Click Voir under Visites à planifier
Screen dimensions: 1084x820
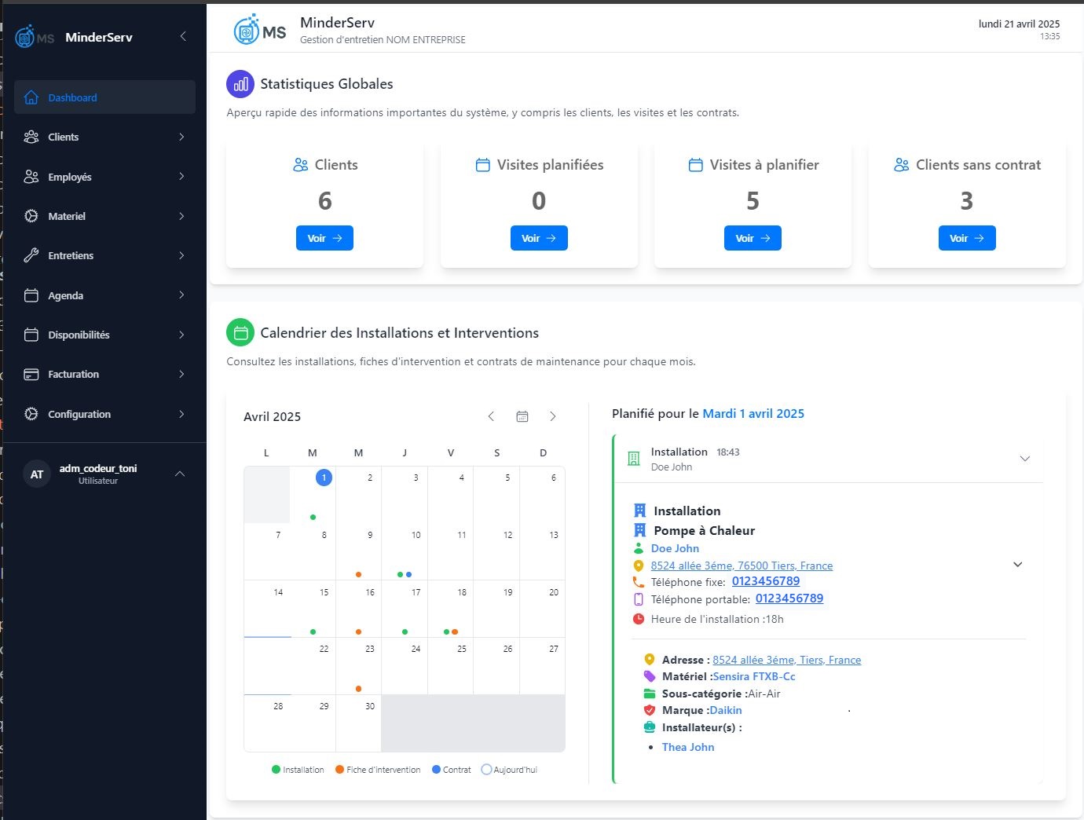(x=753, y=238)
